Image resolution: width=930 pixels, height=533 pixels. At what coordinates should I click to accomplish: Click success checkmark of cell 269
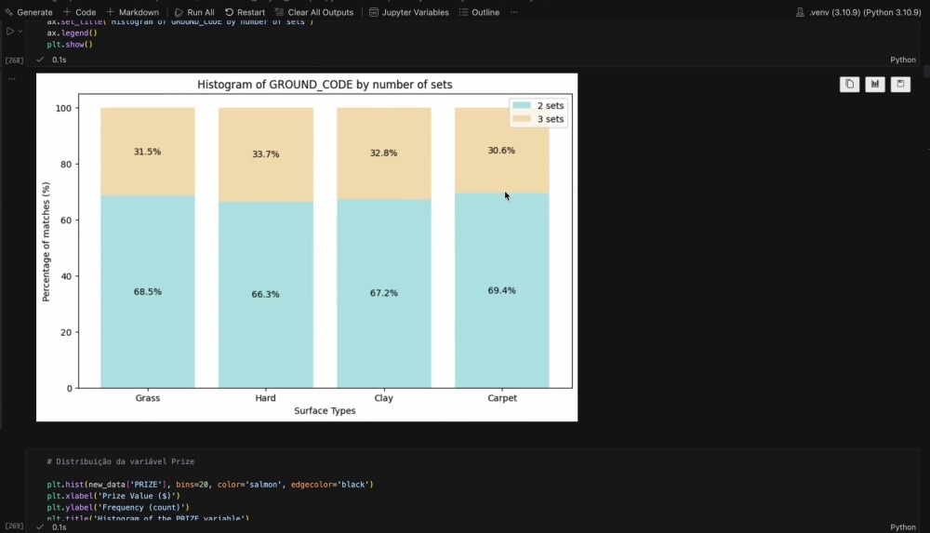(x=40, y=527)
